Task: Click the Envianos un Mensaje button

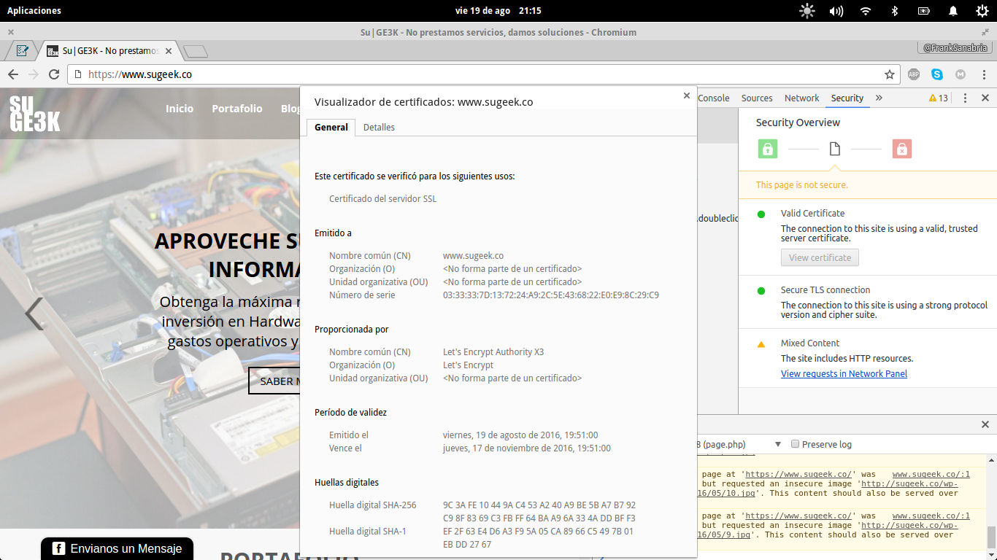Action: [117, 549]
